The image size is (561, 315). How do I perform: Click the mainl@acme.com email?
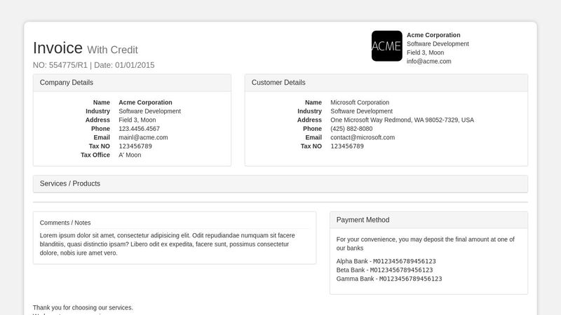(x=143, y=137)
